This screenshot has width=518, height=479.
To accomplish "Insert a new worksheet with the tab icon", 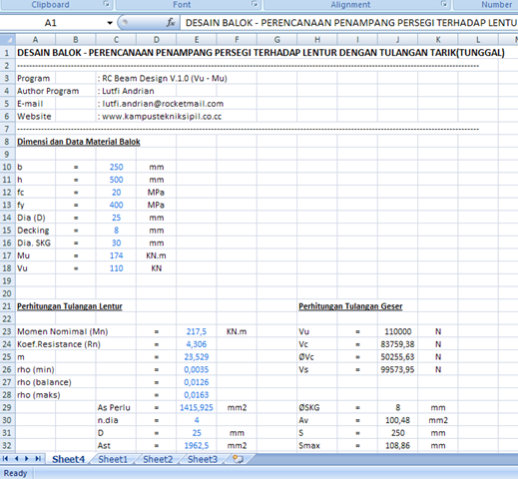I will pyautogui.click(x=238, y=459).
